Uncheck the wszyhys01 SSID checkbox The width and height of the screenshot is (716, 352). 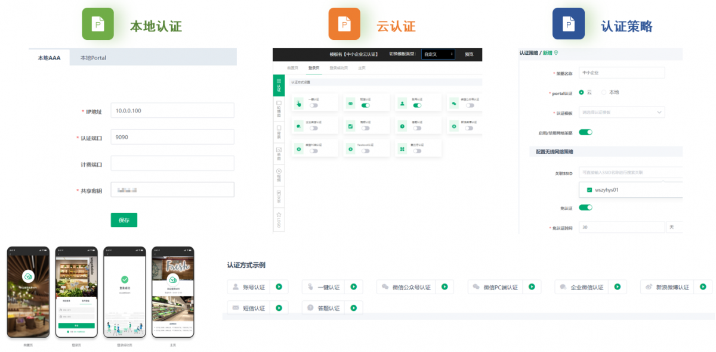coord(590,190)
